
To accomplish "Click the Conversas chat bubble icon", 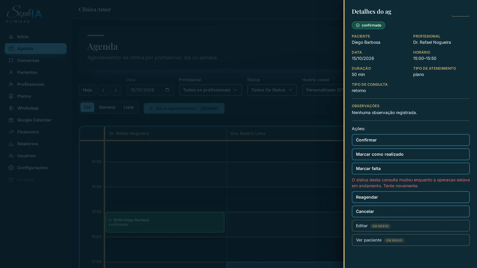I will pyautogui.click(x=11, y=61).
